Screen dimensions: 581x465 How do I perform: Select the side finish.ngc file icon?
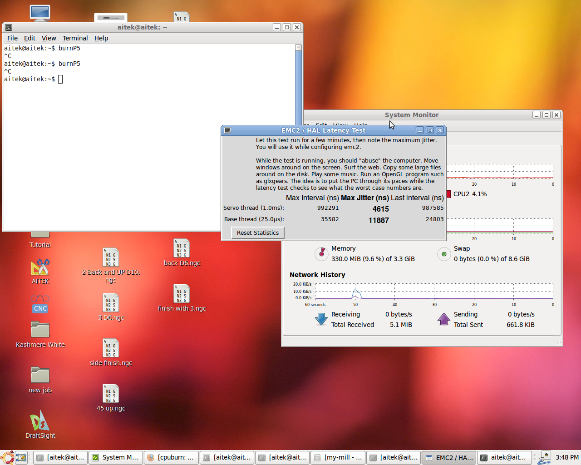coord(111,348)
